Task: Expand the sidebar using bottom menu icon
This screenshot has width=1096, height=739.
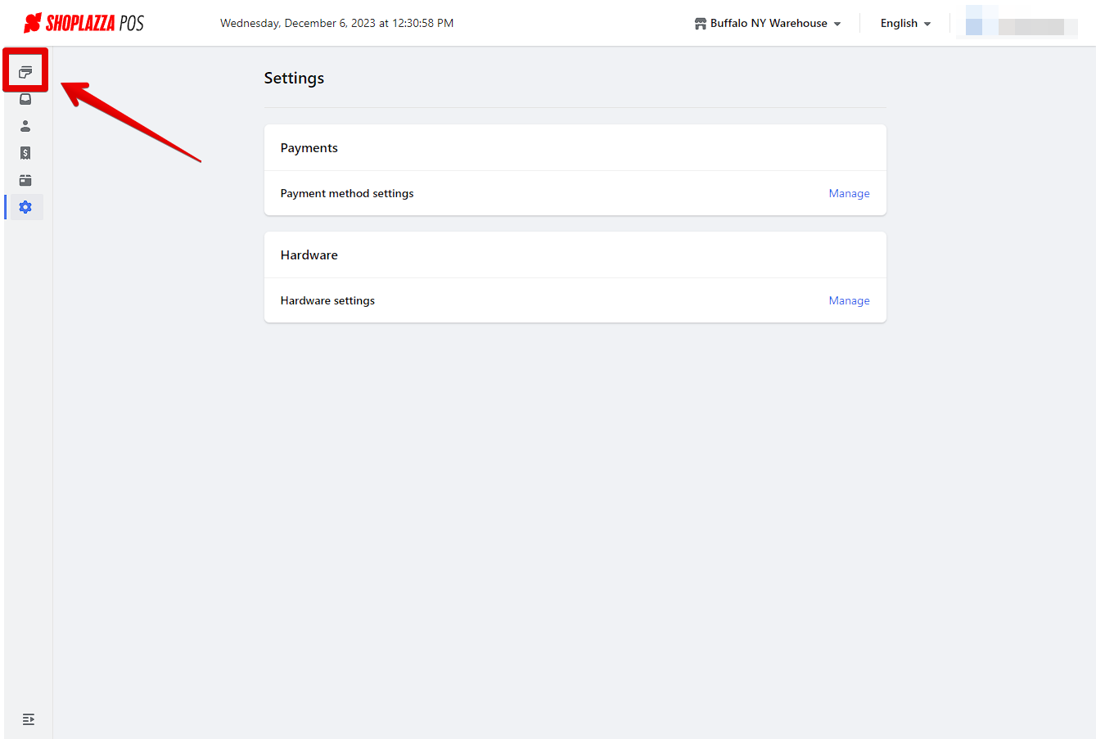Action: 29,719
